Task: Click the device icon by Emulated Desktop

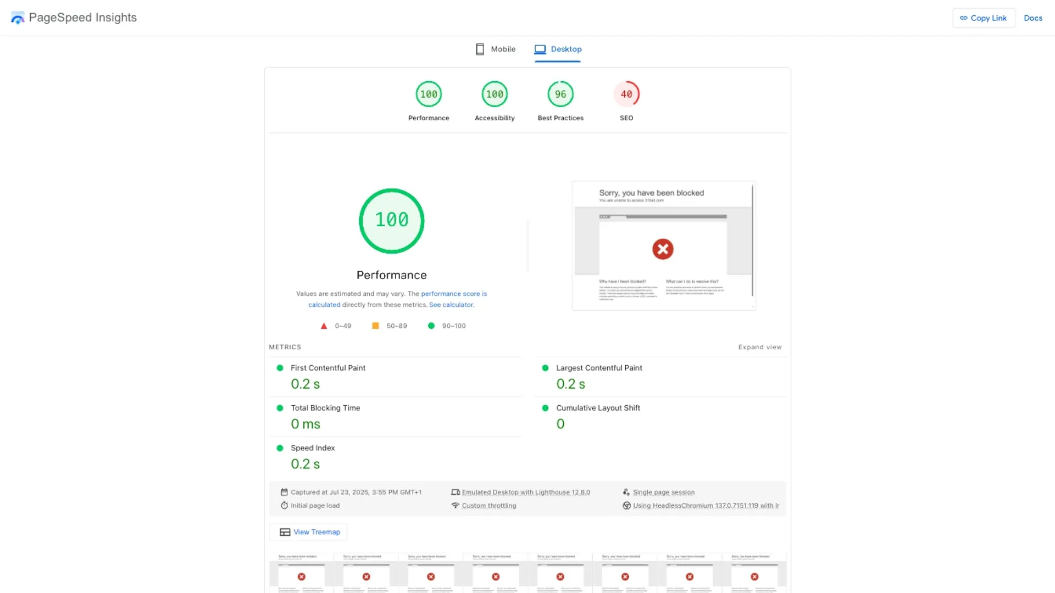Action: click(x=456, y=492)
